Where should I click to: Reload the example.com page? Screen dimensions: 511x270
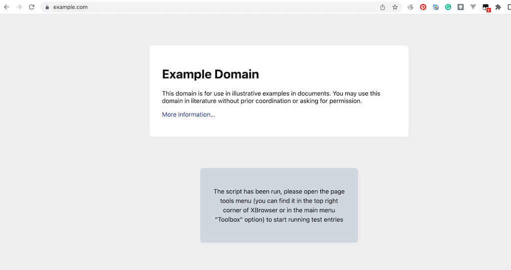point(31,7)
